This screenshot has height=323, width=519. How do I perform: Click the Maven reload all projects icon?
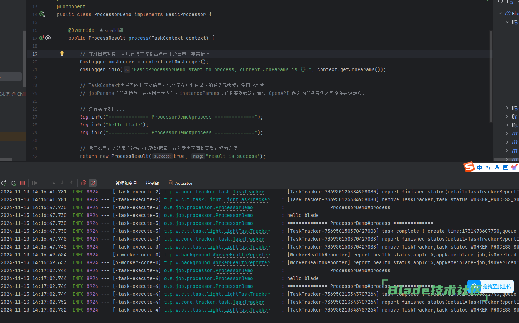point(500,2)
